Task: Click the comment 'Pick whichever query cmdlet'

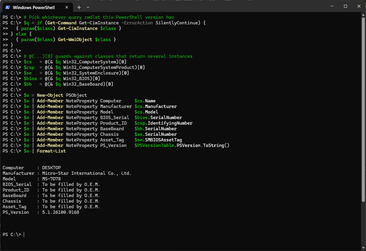Action: (x=99, y=17)
